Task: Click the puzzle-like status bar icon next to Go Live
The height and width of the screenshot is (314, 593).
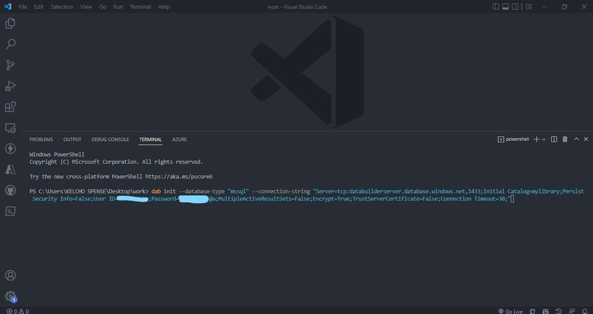Action: [x=532, y=312]
